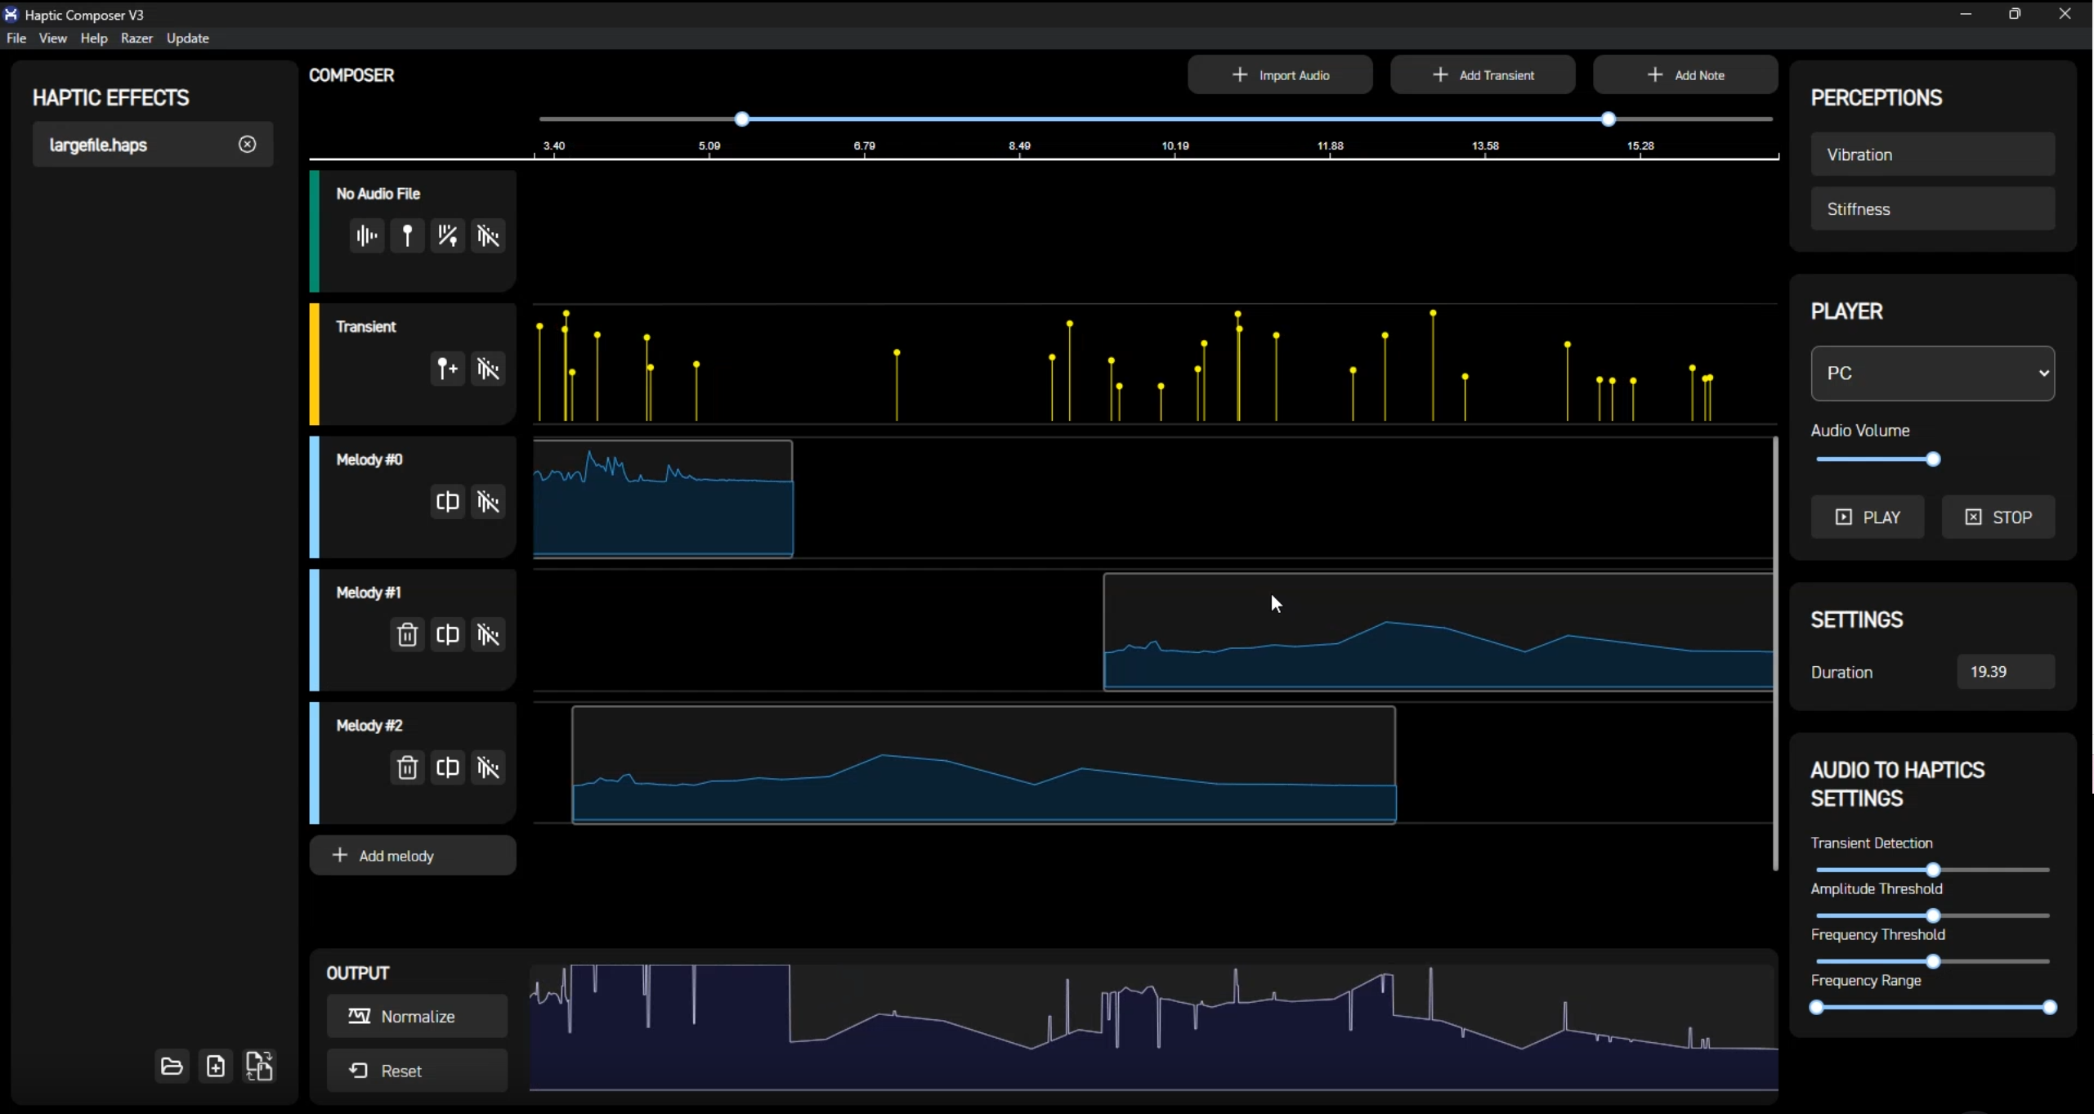This screenshot has height=1114, width=2094.
Task: Open the Help menu
Action: [x=94, y=38]
